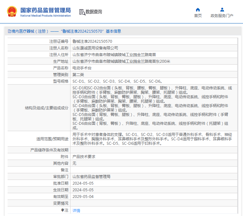This screenshot has width=243, height=216.
Task: Select 山东晟诚医用设备有限公司 cell
Action: tap(95, 48)
